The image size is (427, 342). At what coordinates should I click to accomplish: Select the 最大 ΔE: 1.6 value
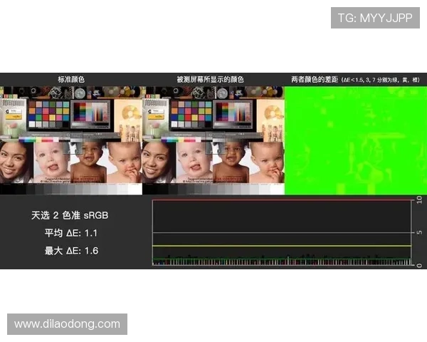coord(71,251)
